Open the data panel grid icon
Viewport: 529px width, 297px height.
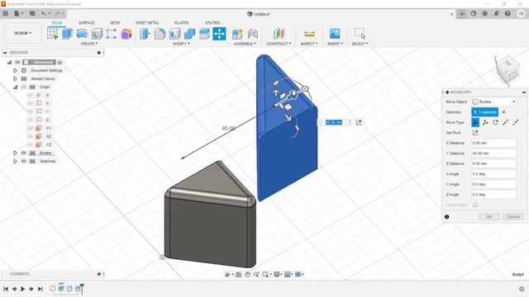6,13
